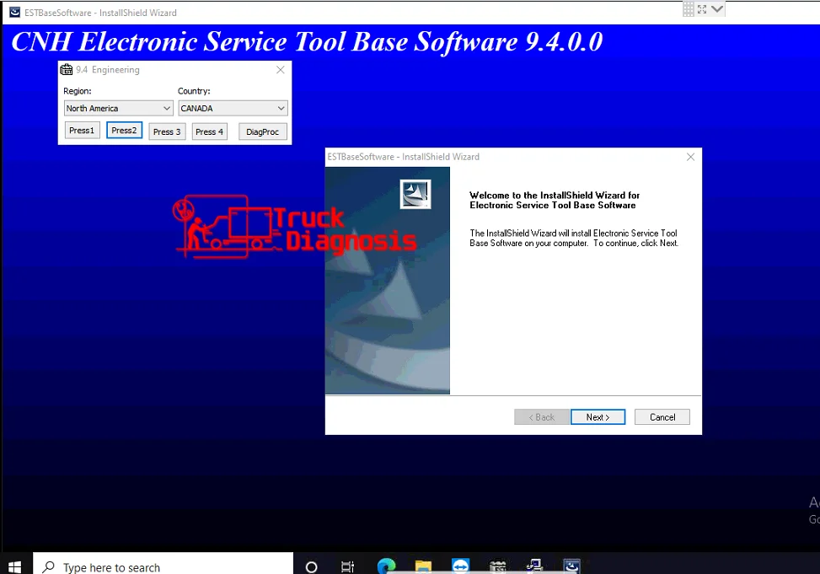
Task: Open Cortana from the taskbar
Action: (311, 566)
